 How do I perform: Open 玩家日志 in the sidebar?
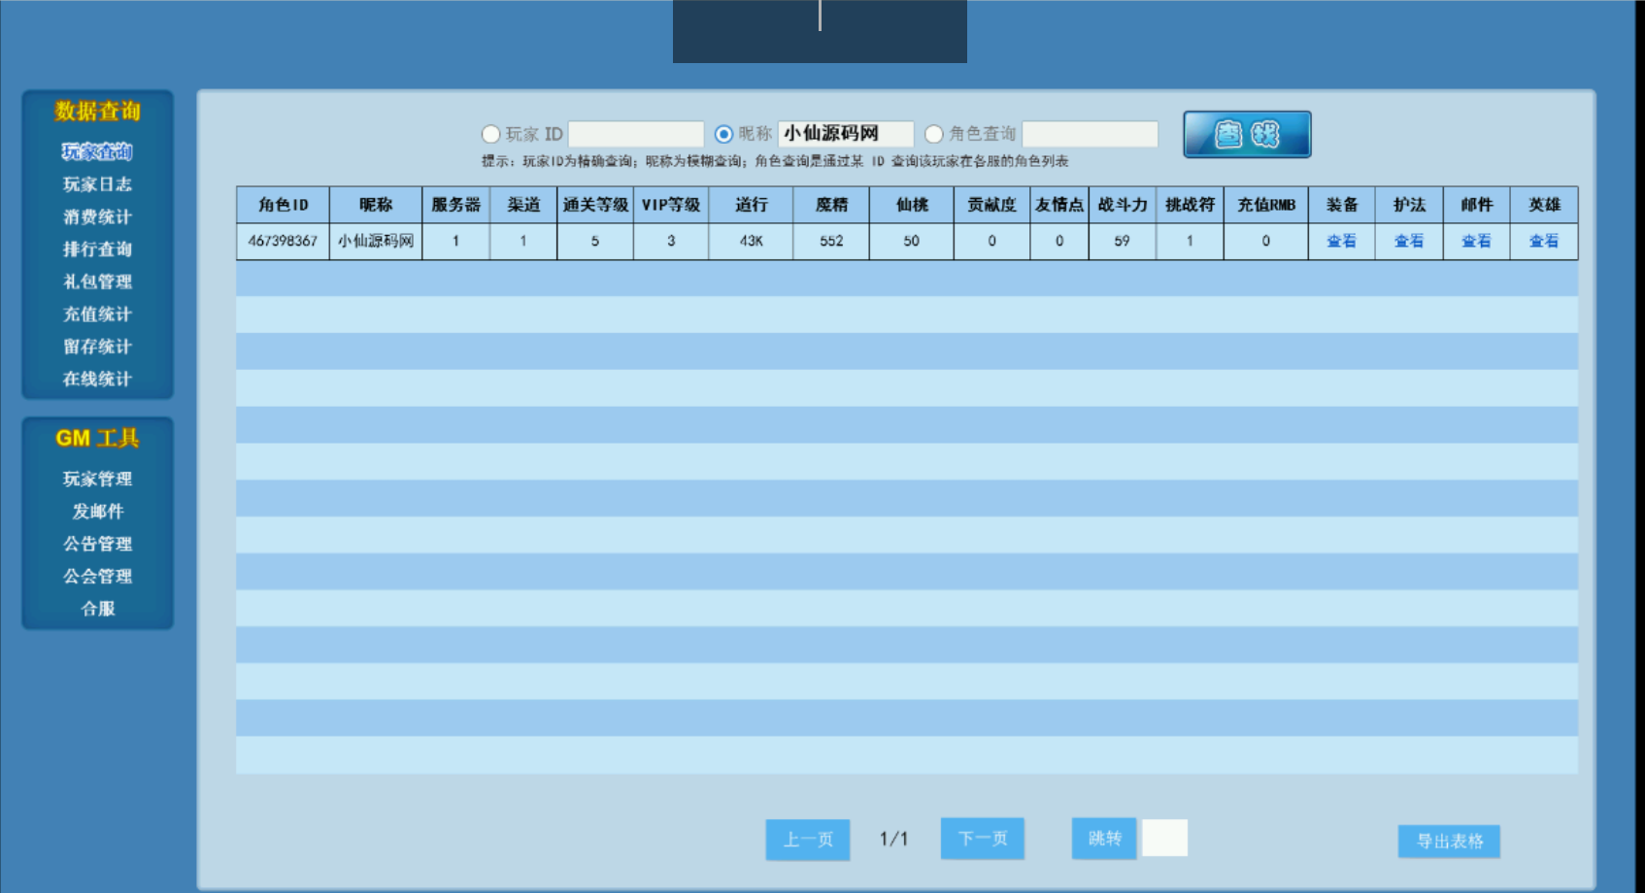click(97, 184)
